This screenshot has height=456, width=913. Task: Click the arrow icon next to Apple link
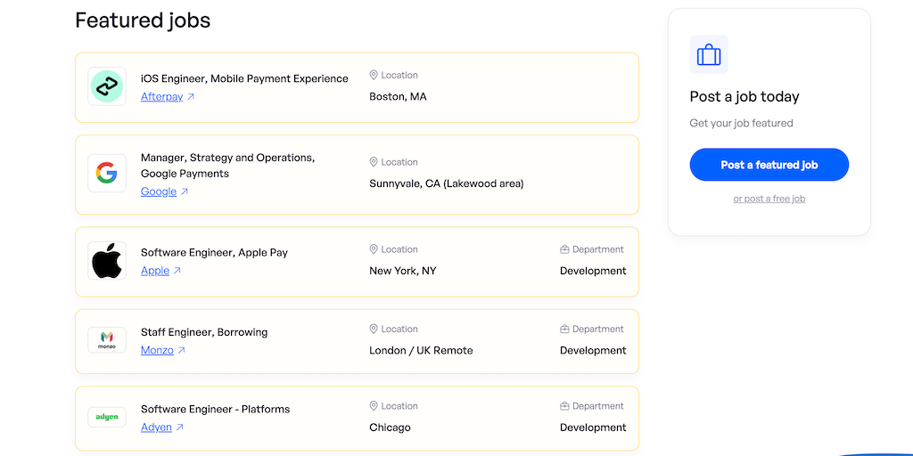[177, 271]
